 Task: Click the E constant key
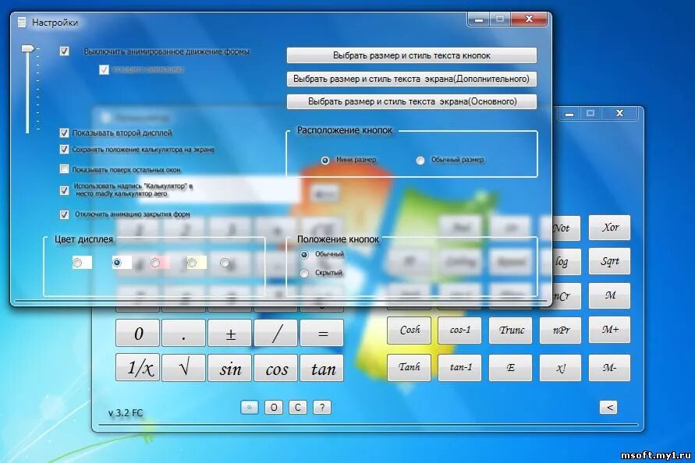(511, 368)
